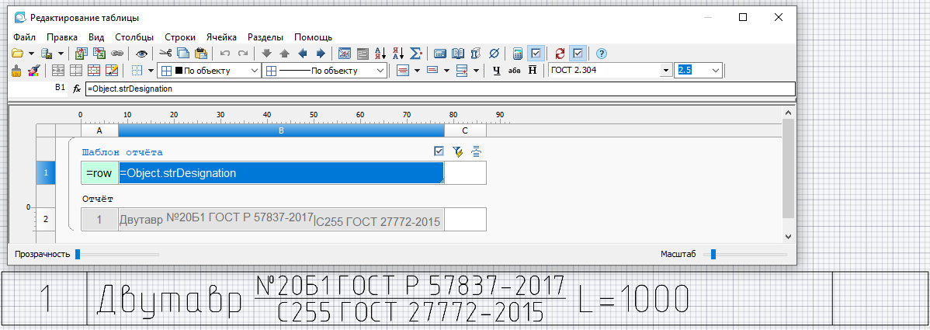Open the line type 'По объекту' dropdown
930x330 pixels.
(x=380, y=71)
